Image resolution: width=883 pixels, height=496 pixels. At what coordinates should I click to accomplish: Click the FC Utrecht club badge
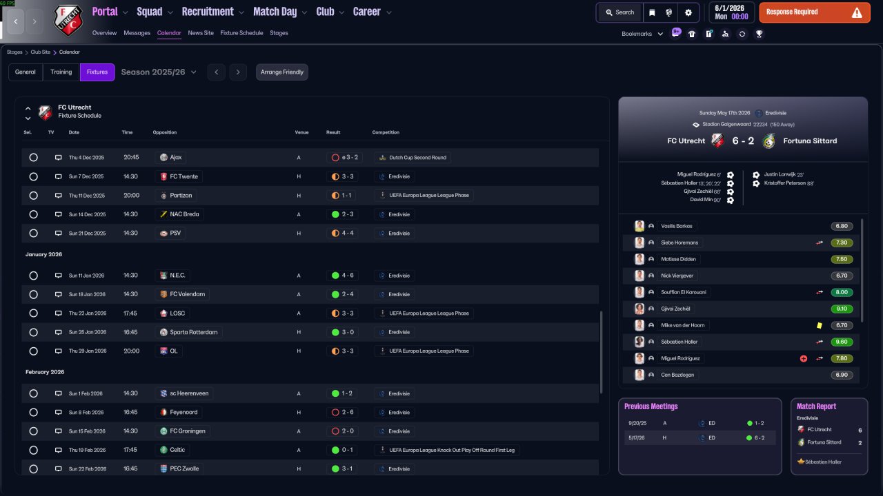pos(68,21)
